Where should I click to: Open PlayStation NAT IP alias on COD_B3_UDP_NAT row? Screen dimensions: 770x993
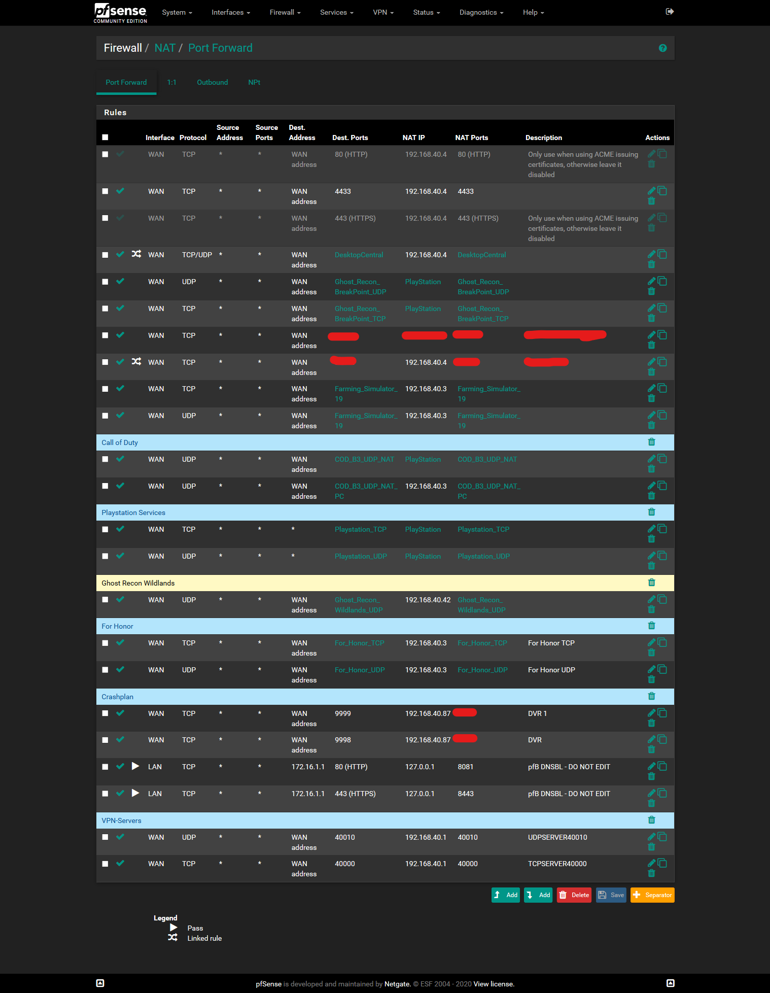coord(423,459)
